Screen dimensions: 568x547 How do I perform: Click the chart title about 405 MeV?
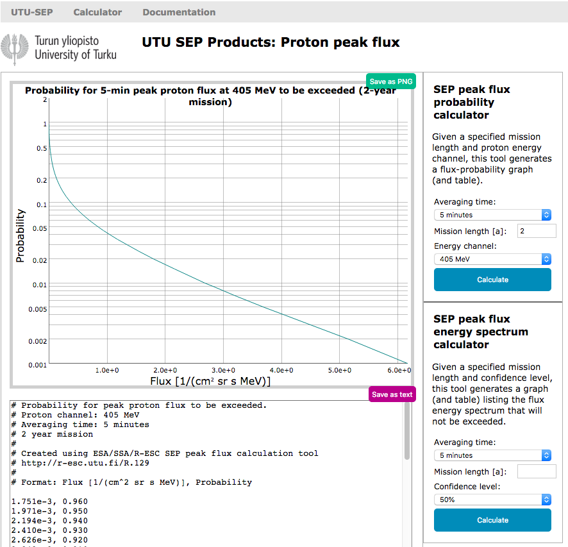click(210, 96)
